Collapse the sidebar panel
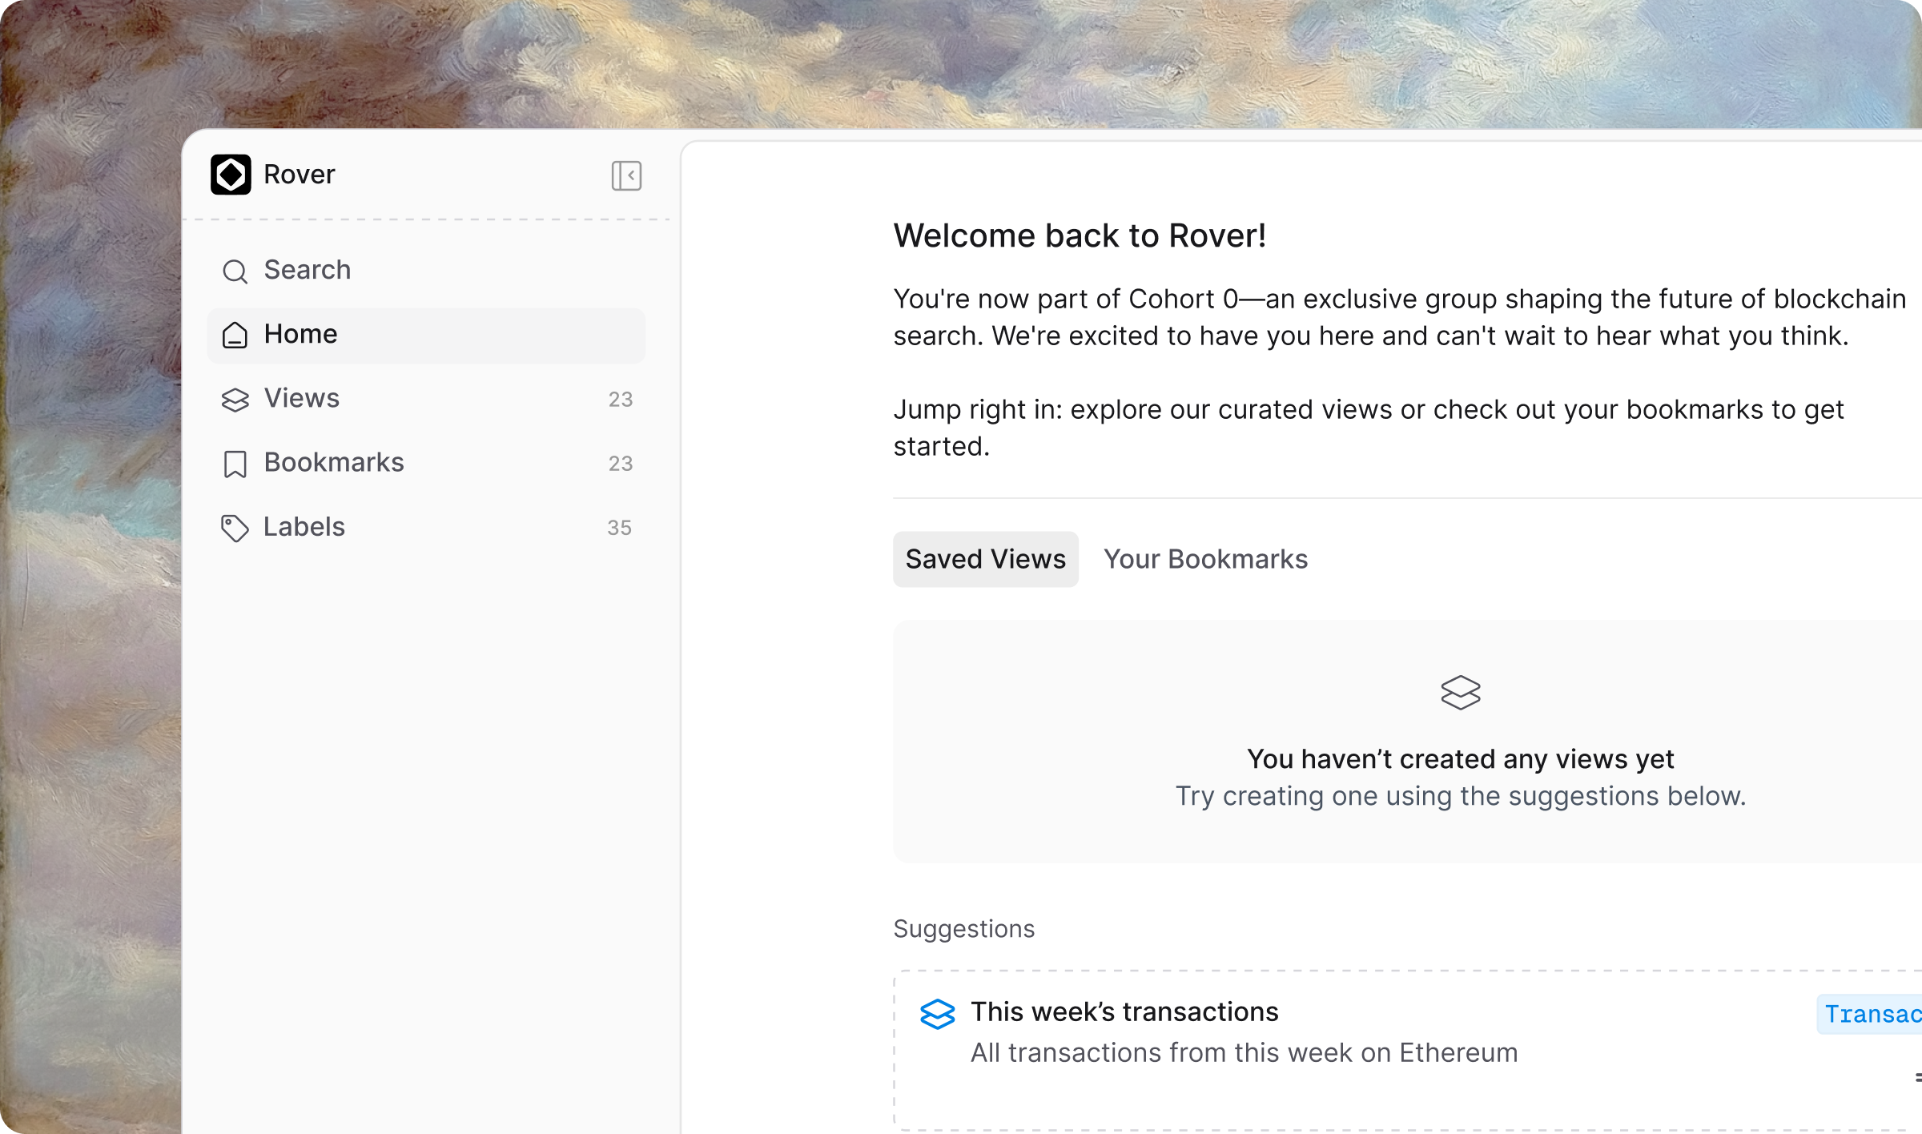1922x1134 pixels. (x=626, y=175)
